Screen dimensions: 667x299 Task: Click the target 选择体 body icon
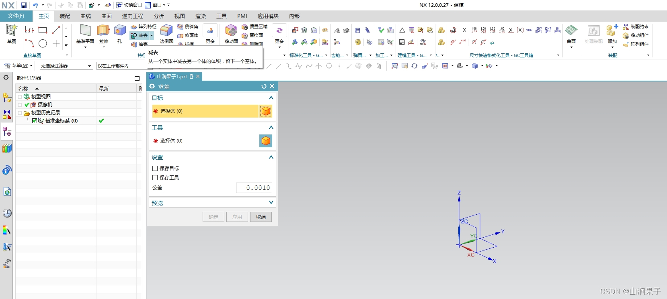pos(266,111)
